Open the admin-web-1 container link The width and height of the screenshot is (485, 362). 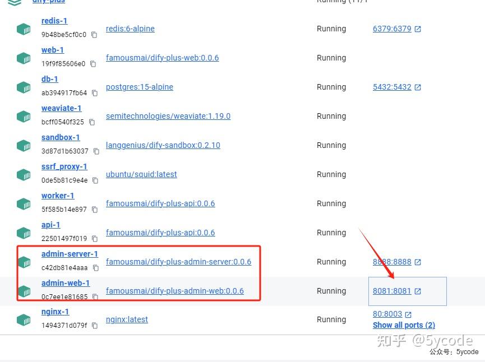click(x=66, y=283)
